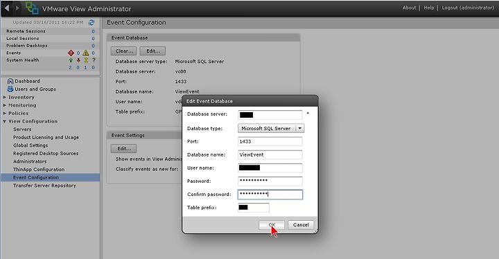
Task: Expand the Policies tree node
Action: coord(5,113)
